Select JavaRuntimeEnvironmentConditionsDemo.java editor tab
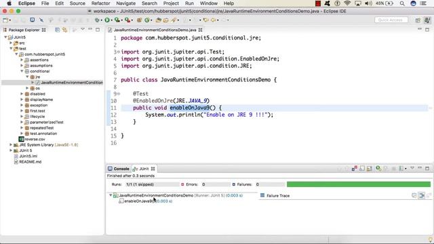The image size is (434, 244). tap(155, 30)
